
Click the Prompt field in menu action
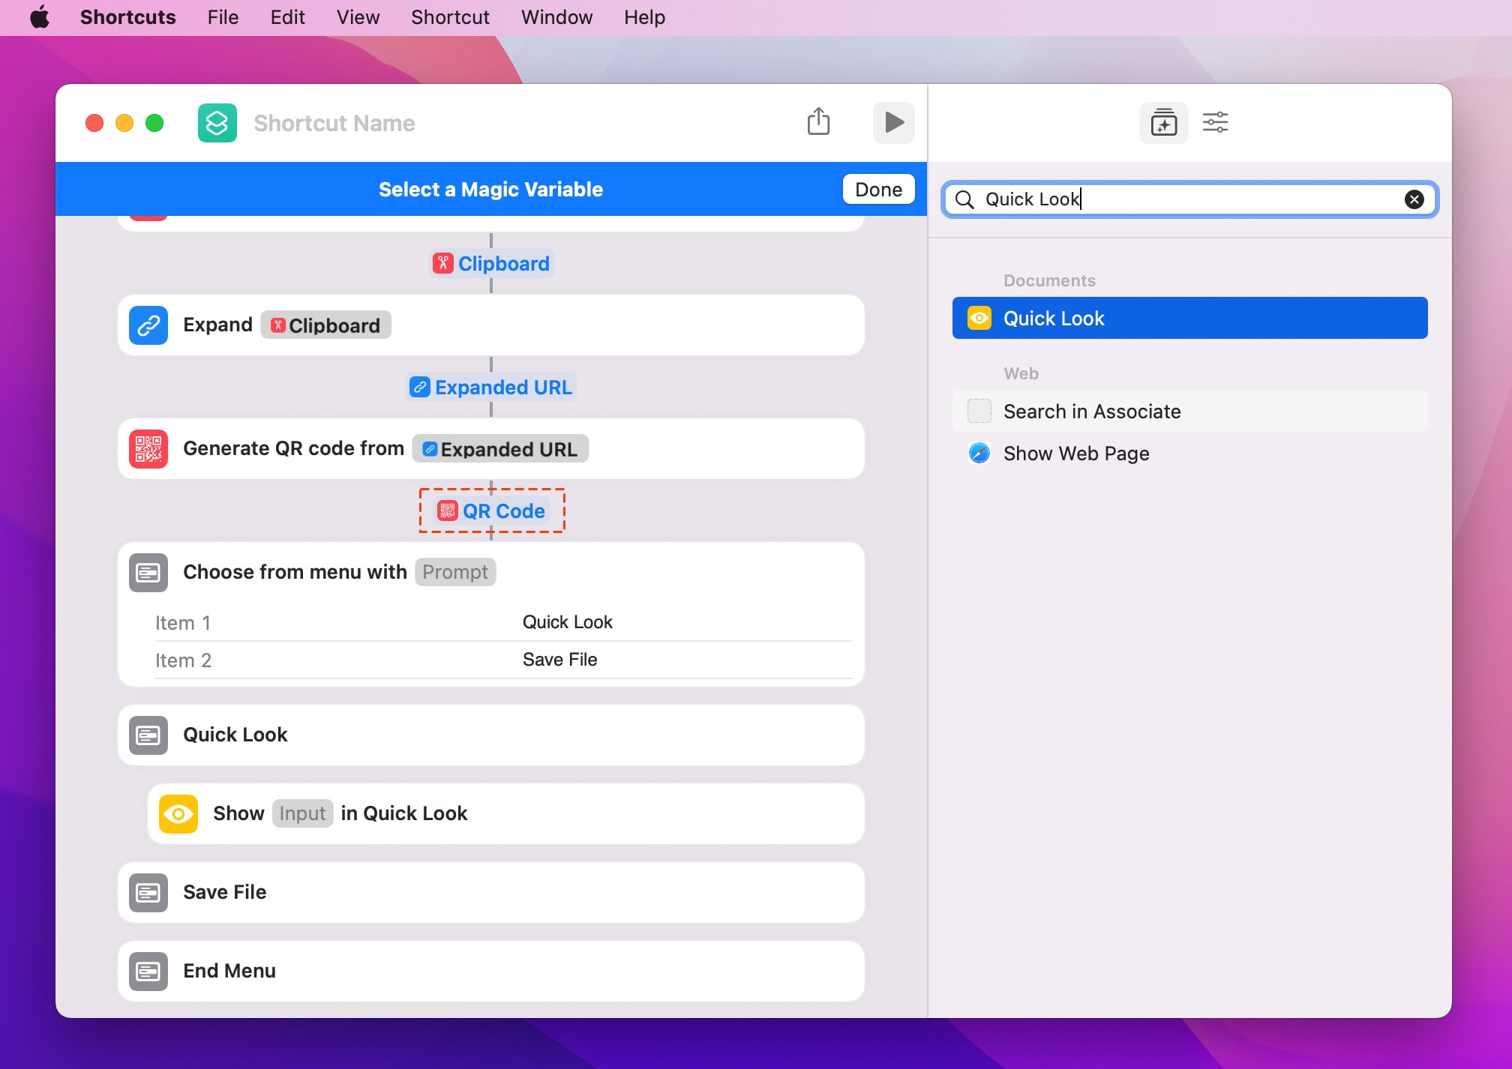coord(454,572)
